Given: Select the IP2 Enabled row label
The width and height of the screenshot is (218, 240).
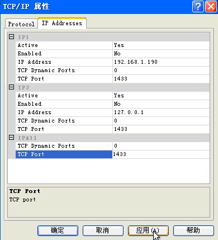Looking at the screenshot, I should [x=64, y=104].
